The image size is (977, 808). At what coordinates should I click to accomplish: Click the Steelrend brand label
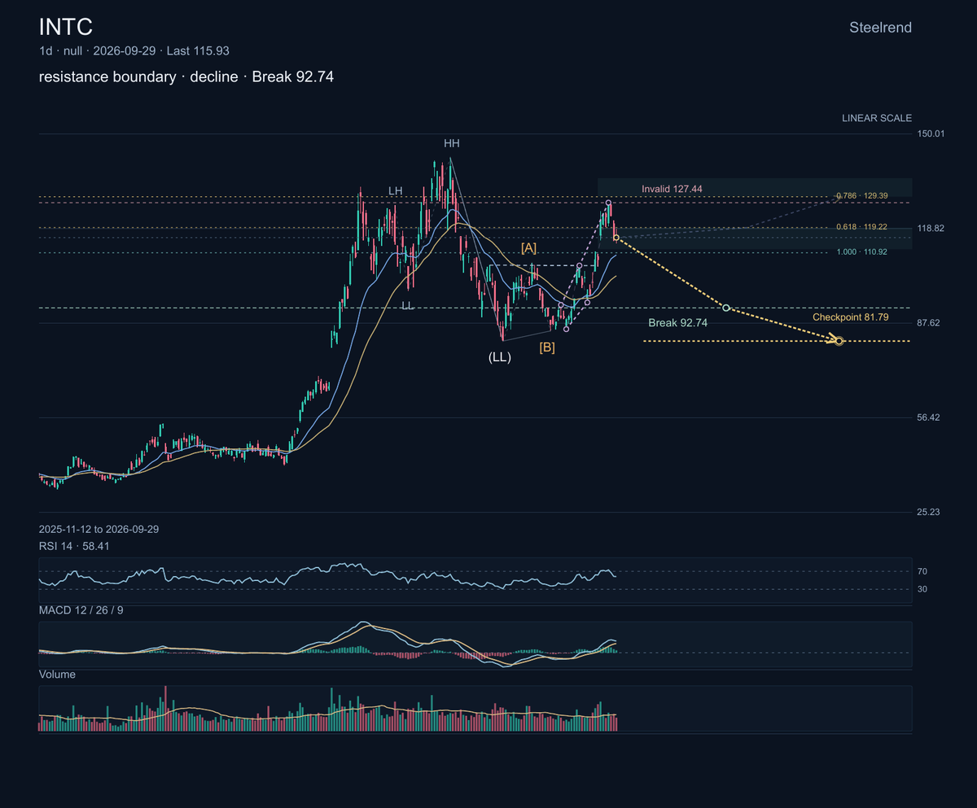coord(880,28)
